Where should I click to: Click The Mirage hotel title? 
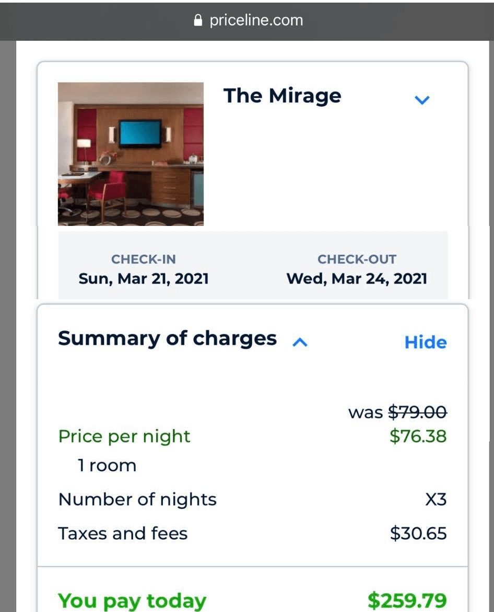(x=282, y=96)
